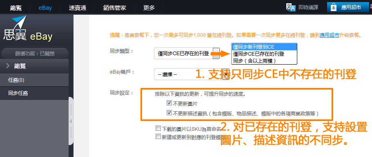
Task: Open the 速賣通 top menu
Action: pyautogui.click(x=77, y=8)
